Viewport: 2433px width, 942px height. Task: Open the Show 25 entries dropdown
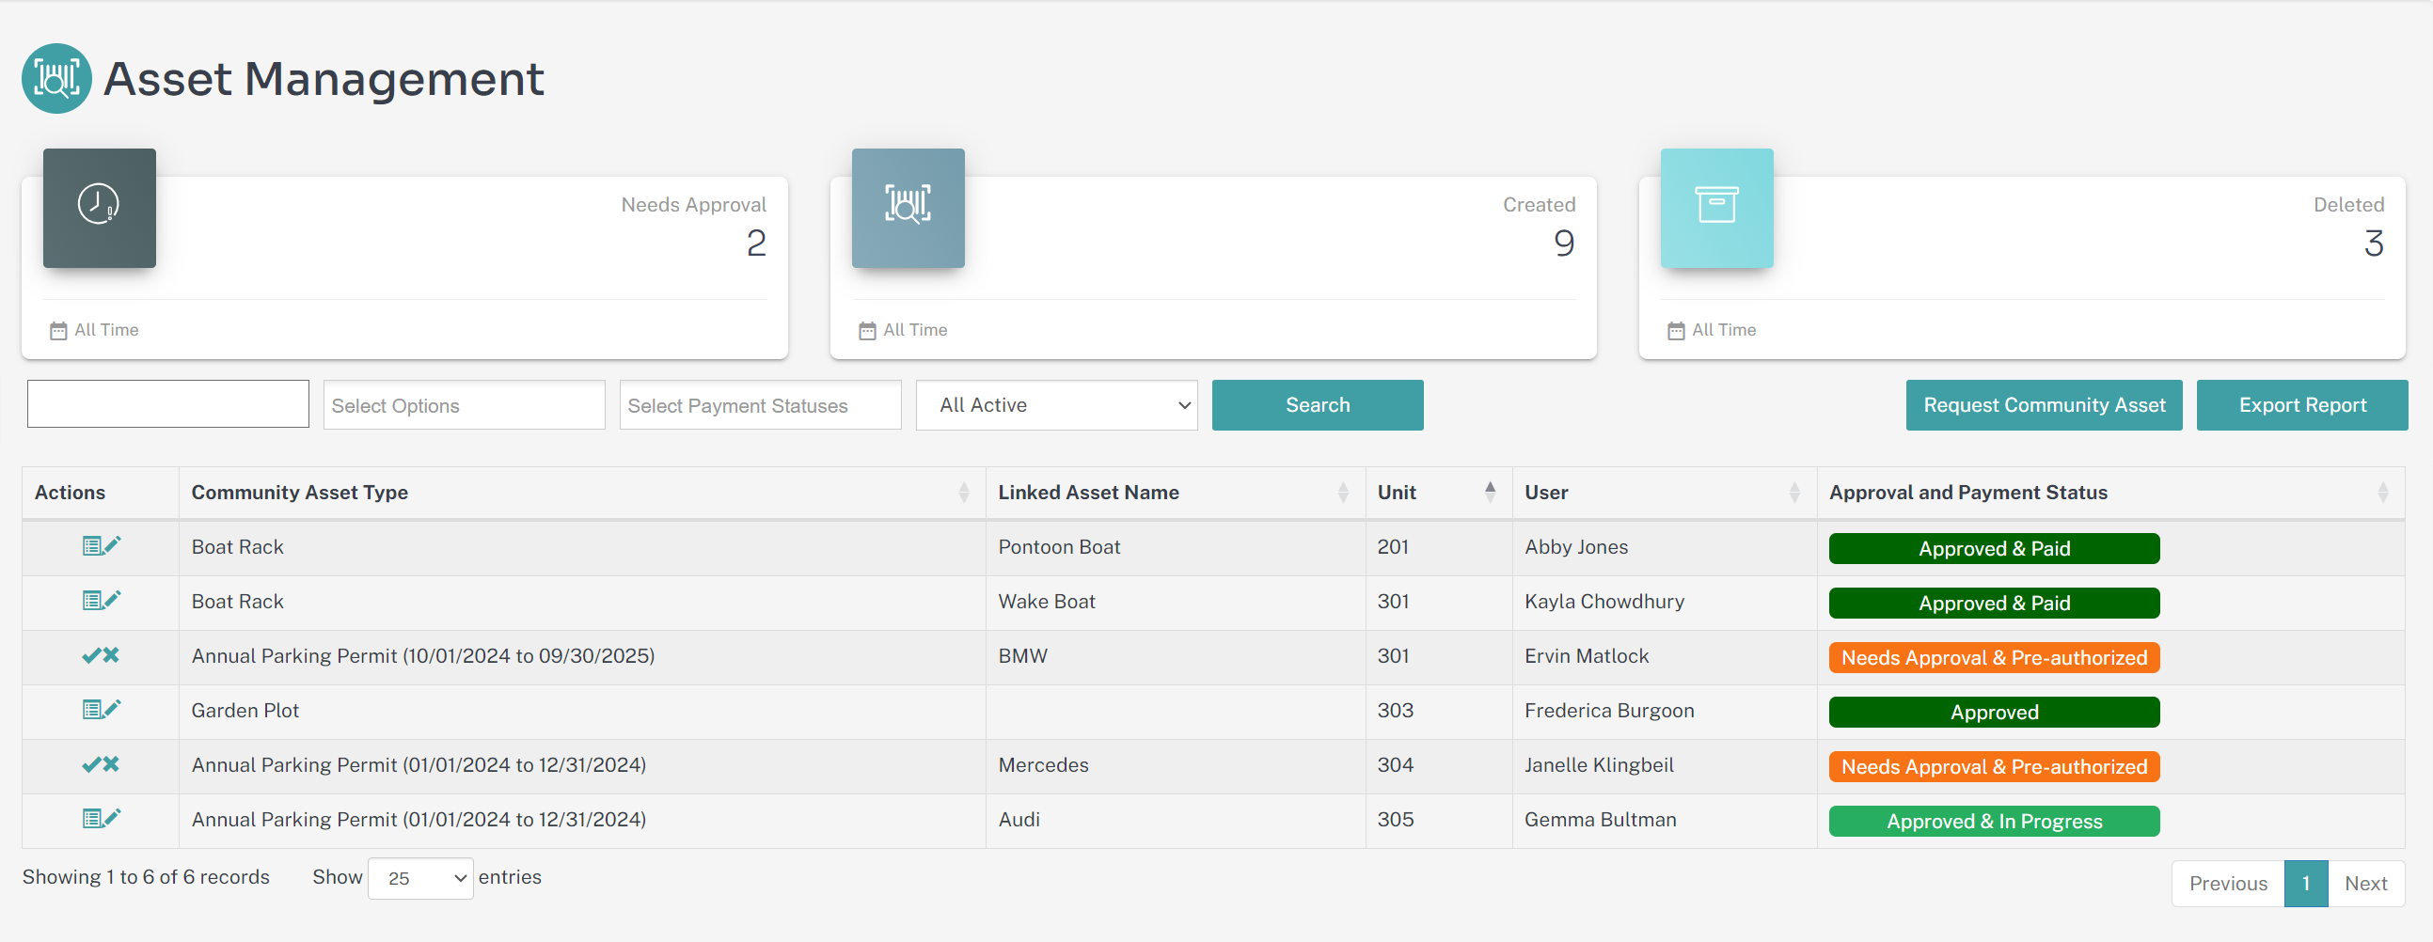420,878
